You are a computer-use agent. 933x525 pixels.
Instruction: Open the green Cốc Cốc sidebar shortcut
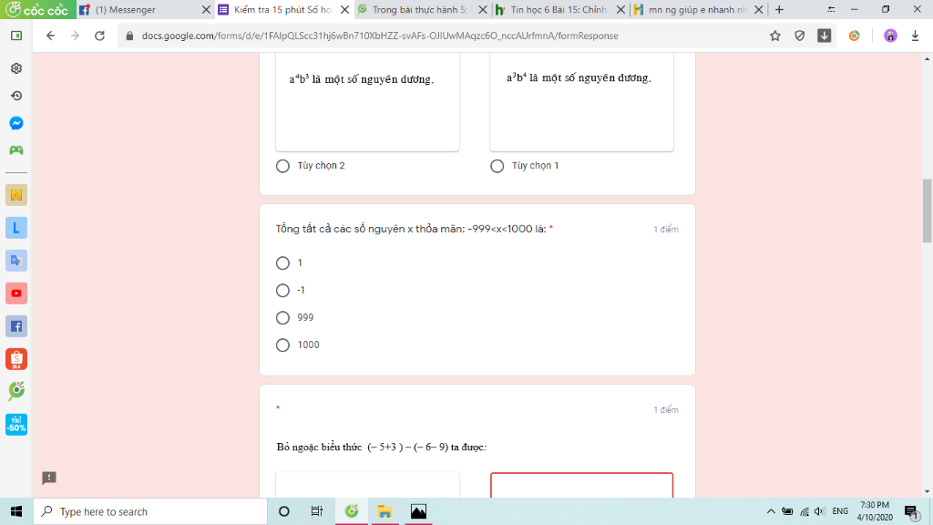(x=16, y=391)
